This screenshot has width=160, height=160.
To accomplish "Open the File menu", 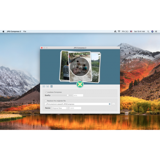I will [x=25, y=31].
